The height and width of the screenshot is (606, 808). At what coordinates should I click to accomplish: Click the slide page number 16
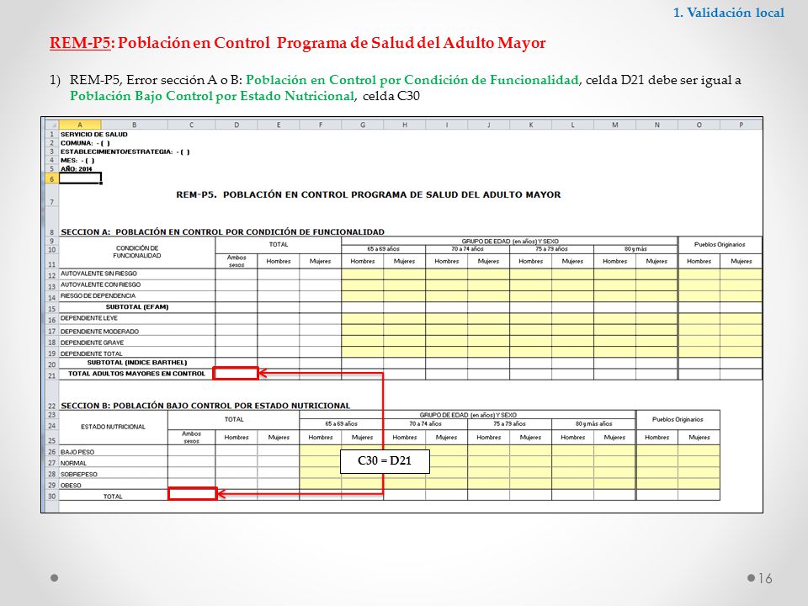[x=765, y=579]
